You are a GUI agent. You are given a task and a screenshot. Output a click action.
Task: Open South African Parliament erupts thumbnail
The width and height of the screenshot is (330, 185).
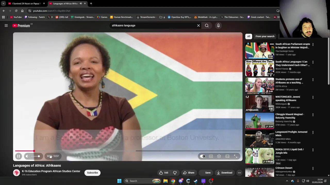(260, 51)
